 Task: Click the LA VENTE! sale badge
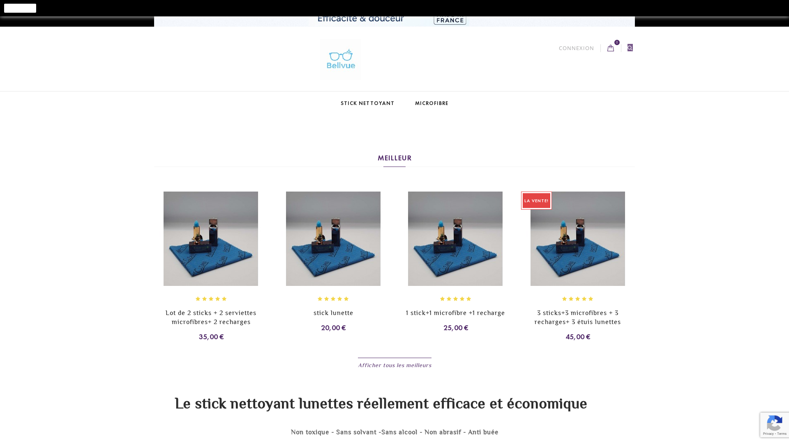tap(536, 201)
